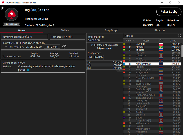The width and height of the screenshot is (183, 135).
Task: Click the players list scrollbar
Action: pos(182,51)
